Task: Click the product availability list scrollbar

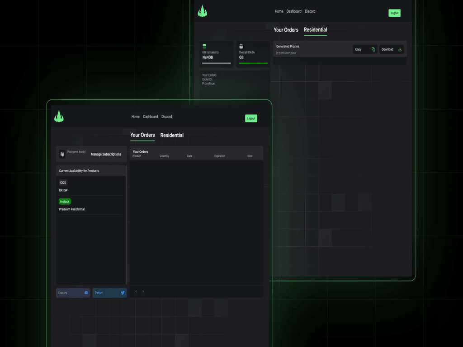Action: tap(127, 225)
